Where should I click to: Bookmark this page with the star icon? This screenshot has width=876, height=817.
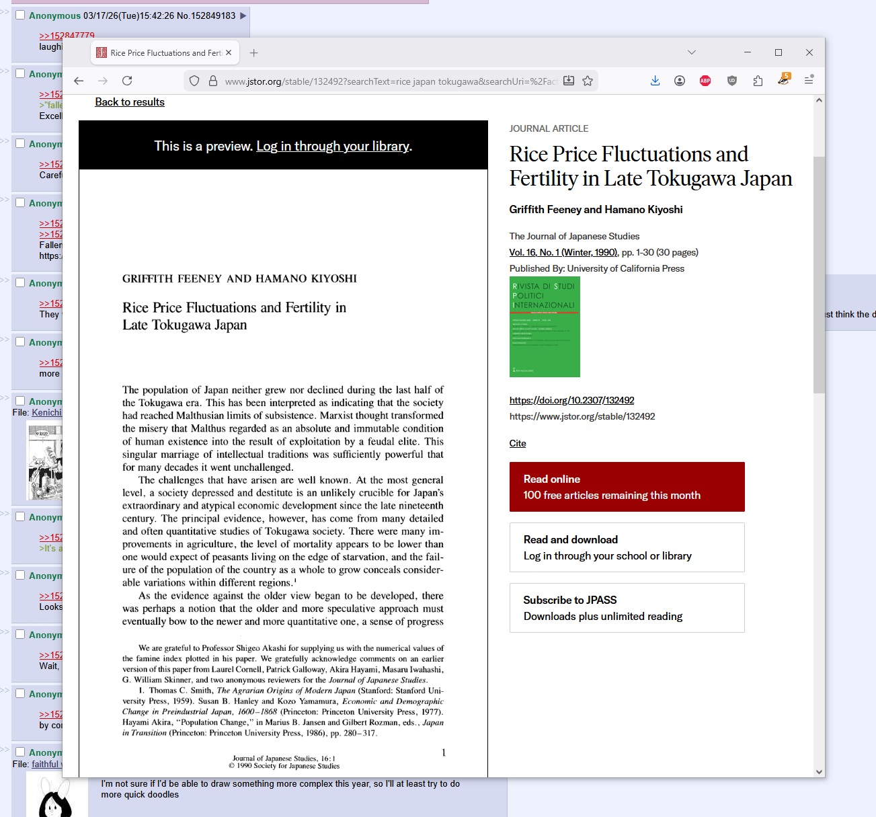[588, 81]
